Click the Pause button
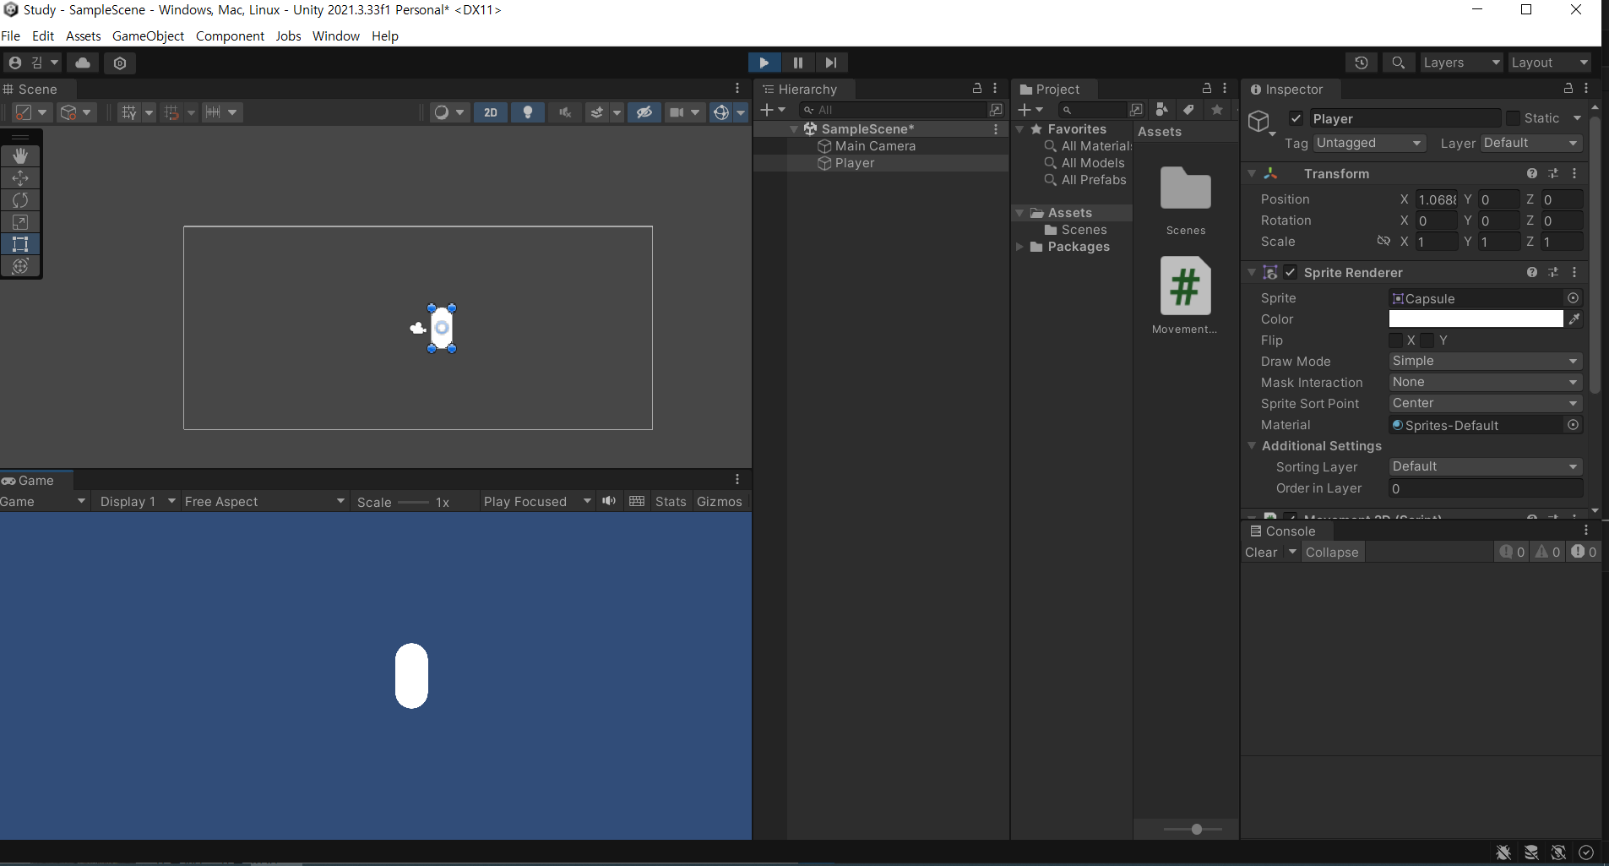The width and height of the screenshot is (1609, 866). pyautogui.click(x=797, y=63)
